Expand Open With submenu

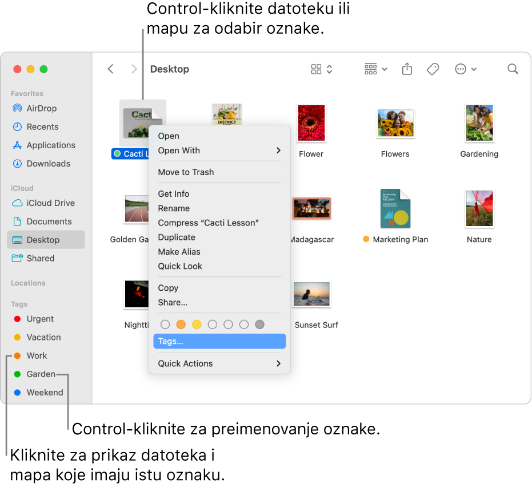[219, 150]
